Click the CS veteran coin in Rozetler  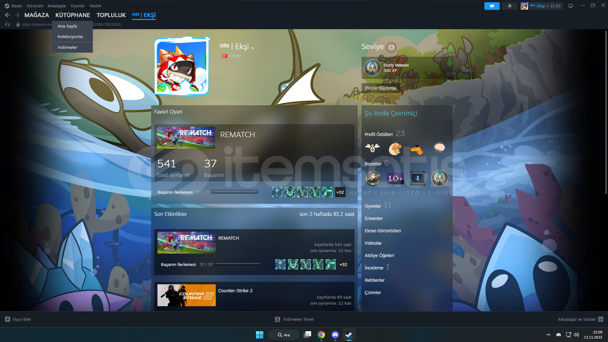(439, 178)
